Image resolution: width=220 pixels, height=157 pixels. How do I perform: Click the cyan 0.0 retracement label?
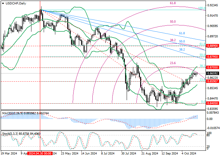203,102
